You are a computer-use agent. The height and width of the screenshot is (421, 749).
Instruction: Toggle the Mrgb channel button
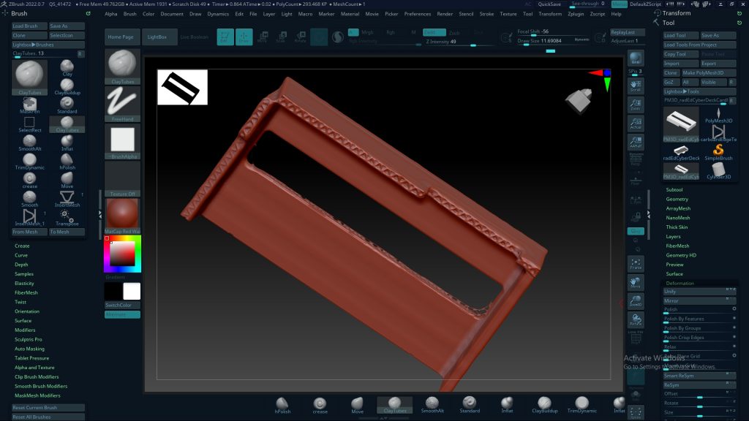click(367, 32)
